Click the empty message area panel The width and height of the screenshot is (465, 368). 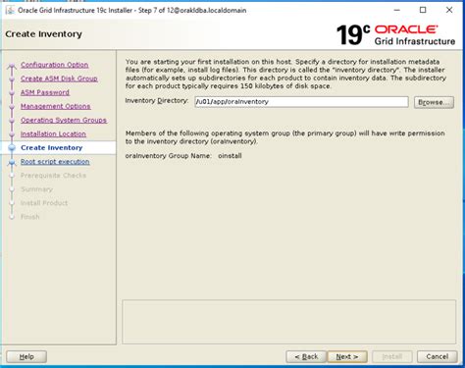(x=288, y=322)
